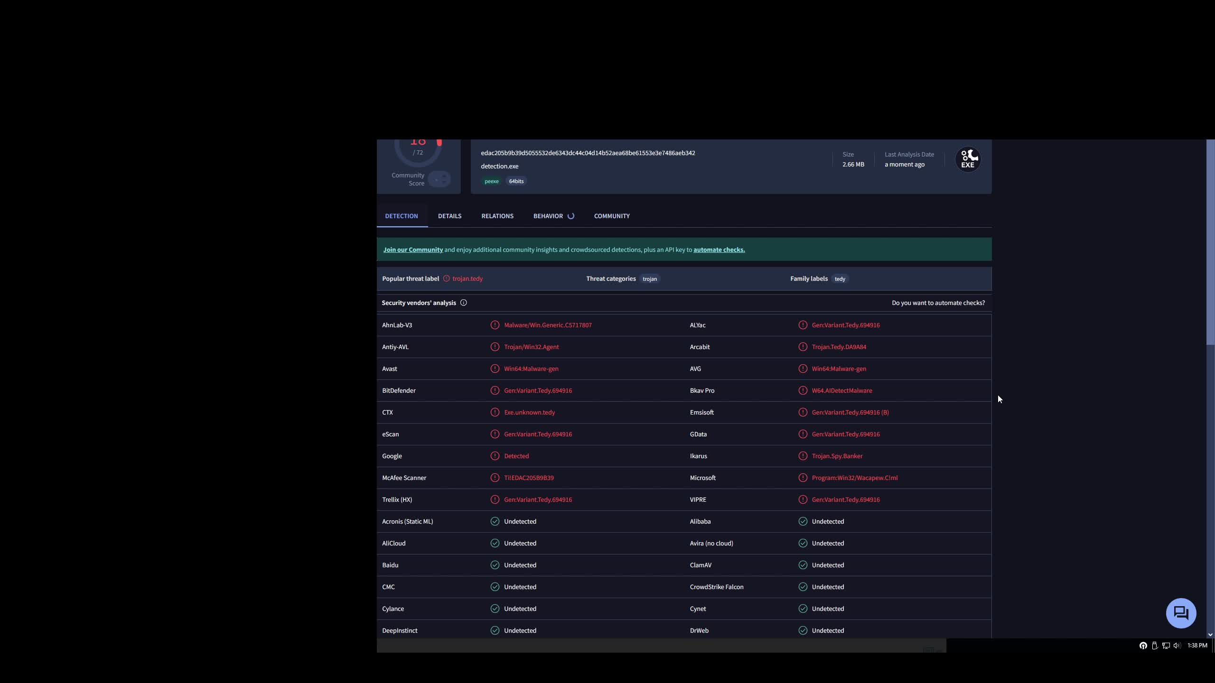This screenshot has height=683, width=1215.
Task: Click the alert icon next to trojan.tedy
Action: tap(446, 278)
